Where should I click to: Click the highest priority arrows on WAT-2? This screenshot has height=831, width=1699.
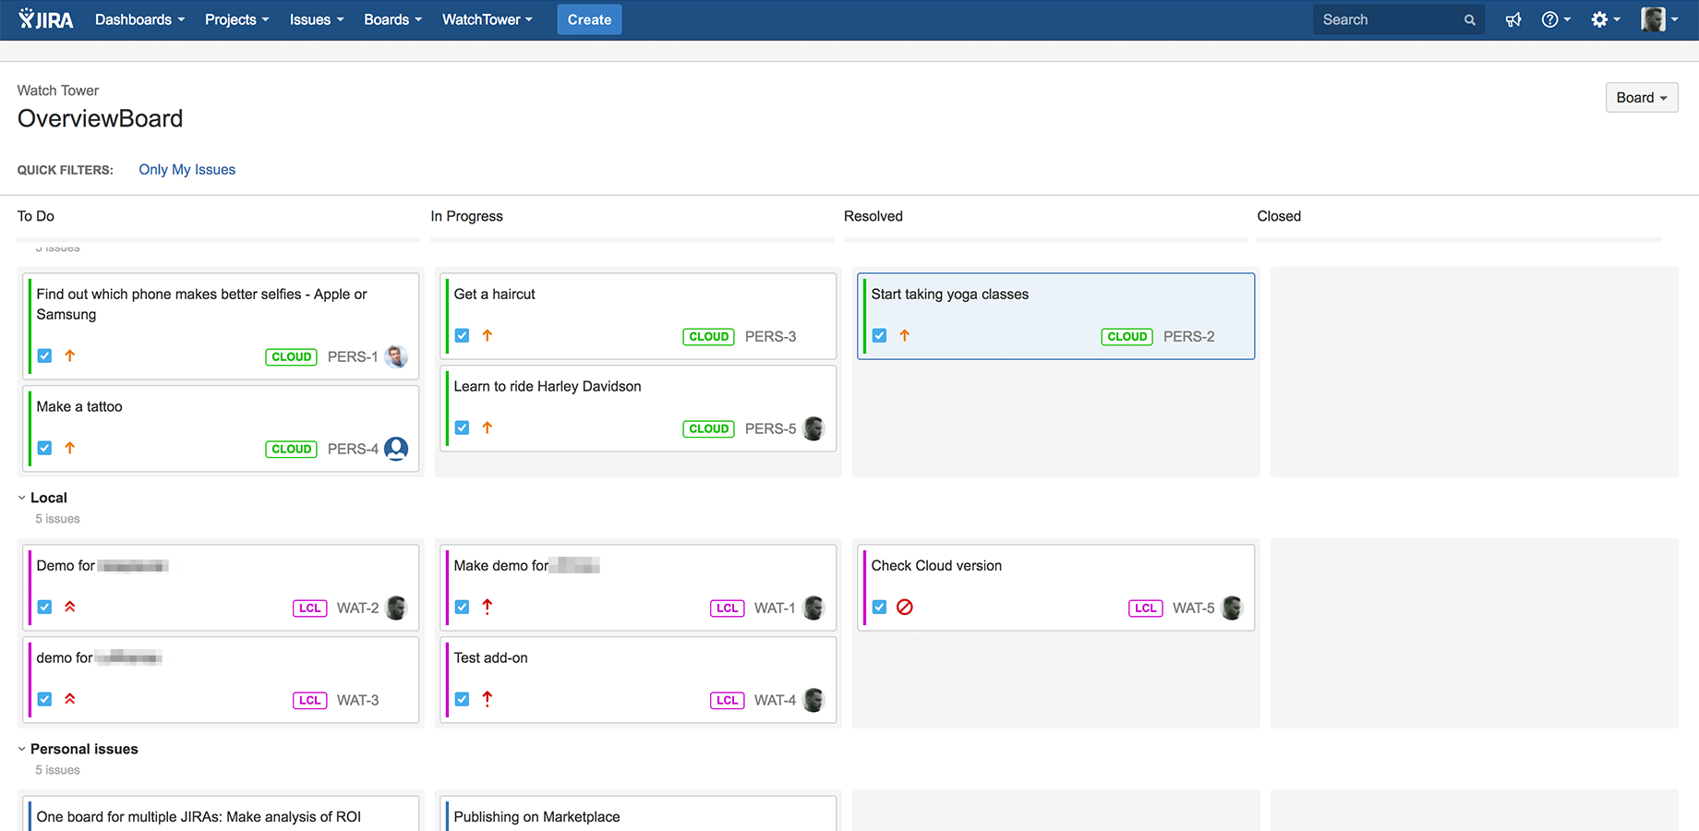70,608
